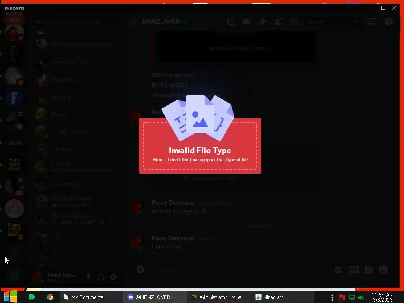Open the GIF picker
Image resolution: width=404 pixels, height=303 pixels.
(354, 269)
